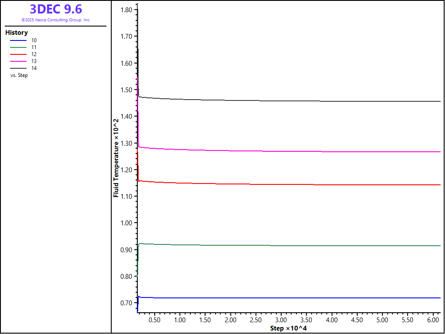445x334 pixels.
Task: Click the Itasca Consulting Group copyright line
Action: pos(56,20)
